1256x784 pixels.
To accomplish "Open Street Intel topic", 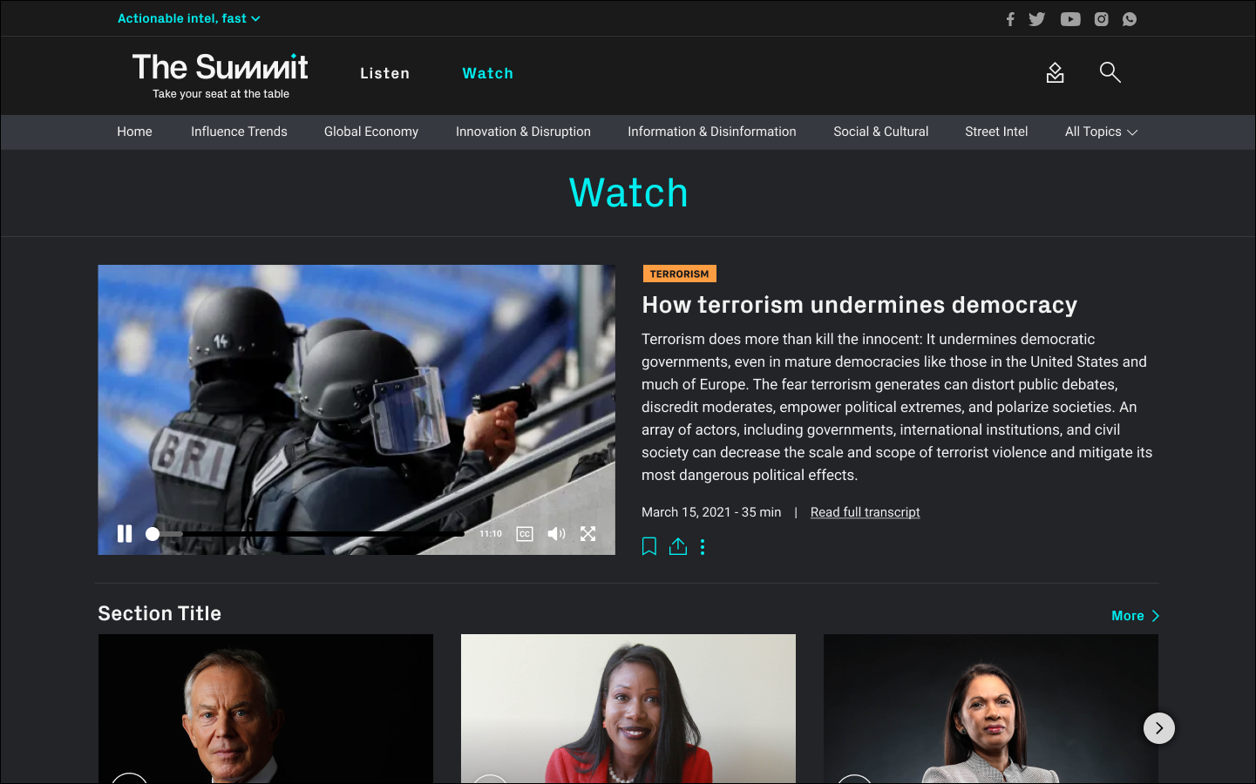I will pos(996,132).
